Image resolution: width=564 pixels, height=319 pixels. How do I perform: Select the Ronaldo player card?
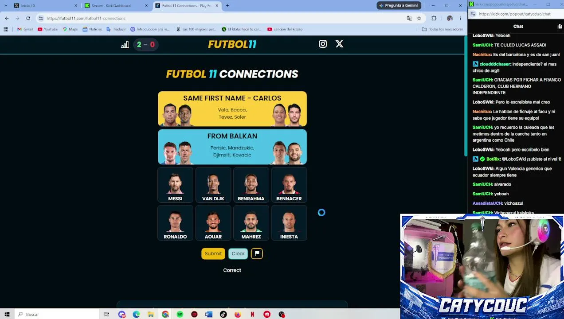point(175,223)
